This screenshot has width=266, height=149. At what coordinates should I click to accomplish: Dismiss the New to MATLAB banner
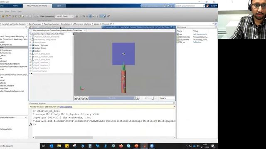click(174, 106)
